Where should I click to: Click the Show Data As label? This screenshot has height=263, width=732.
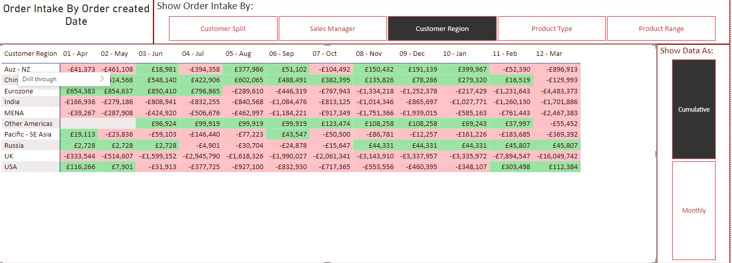point(686,50)
